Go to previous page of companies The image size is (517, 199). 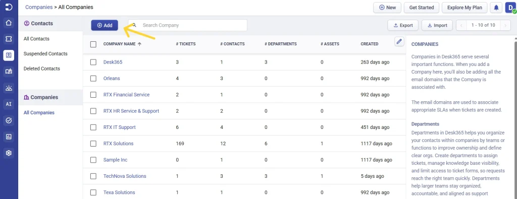click(461, 25)
